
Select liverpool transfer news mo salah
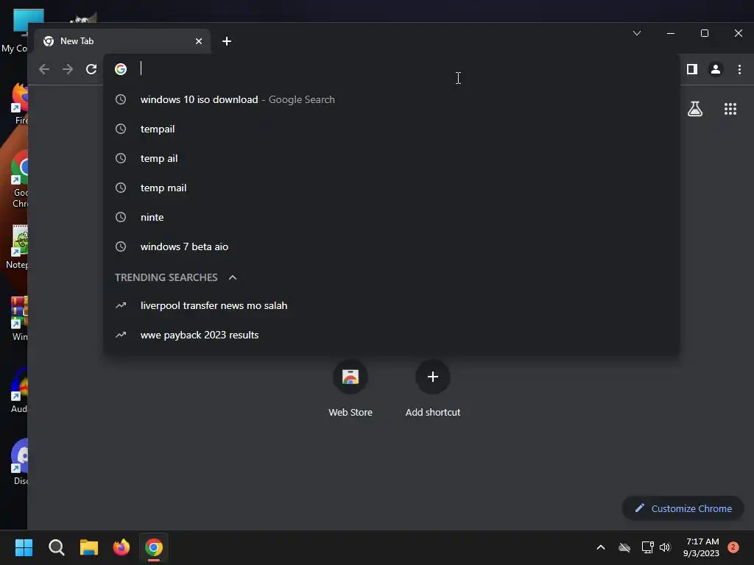tap(392, 305)
